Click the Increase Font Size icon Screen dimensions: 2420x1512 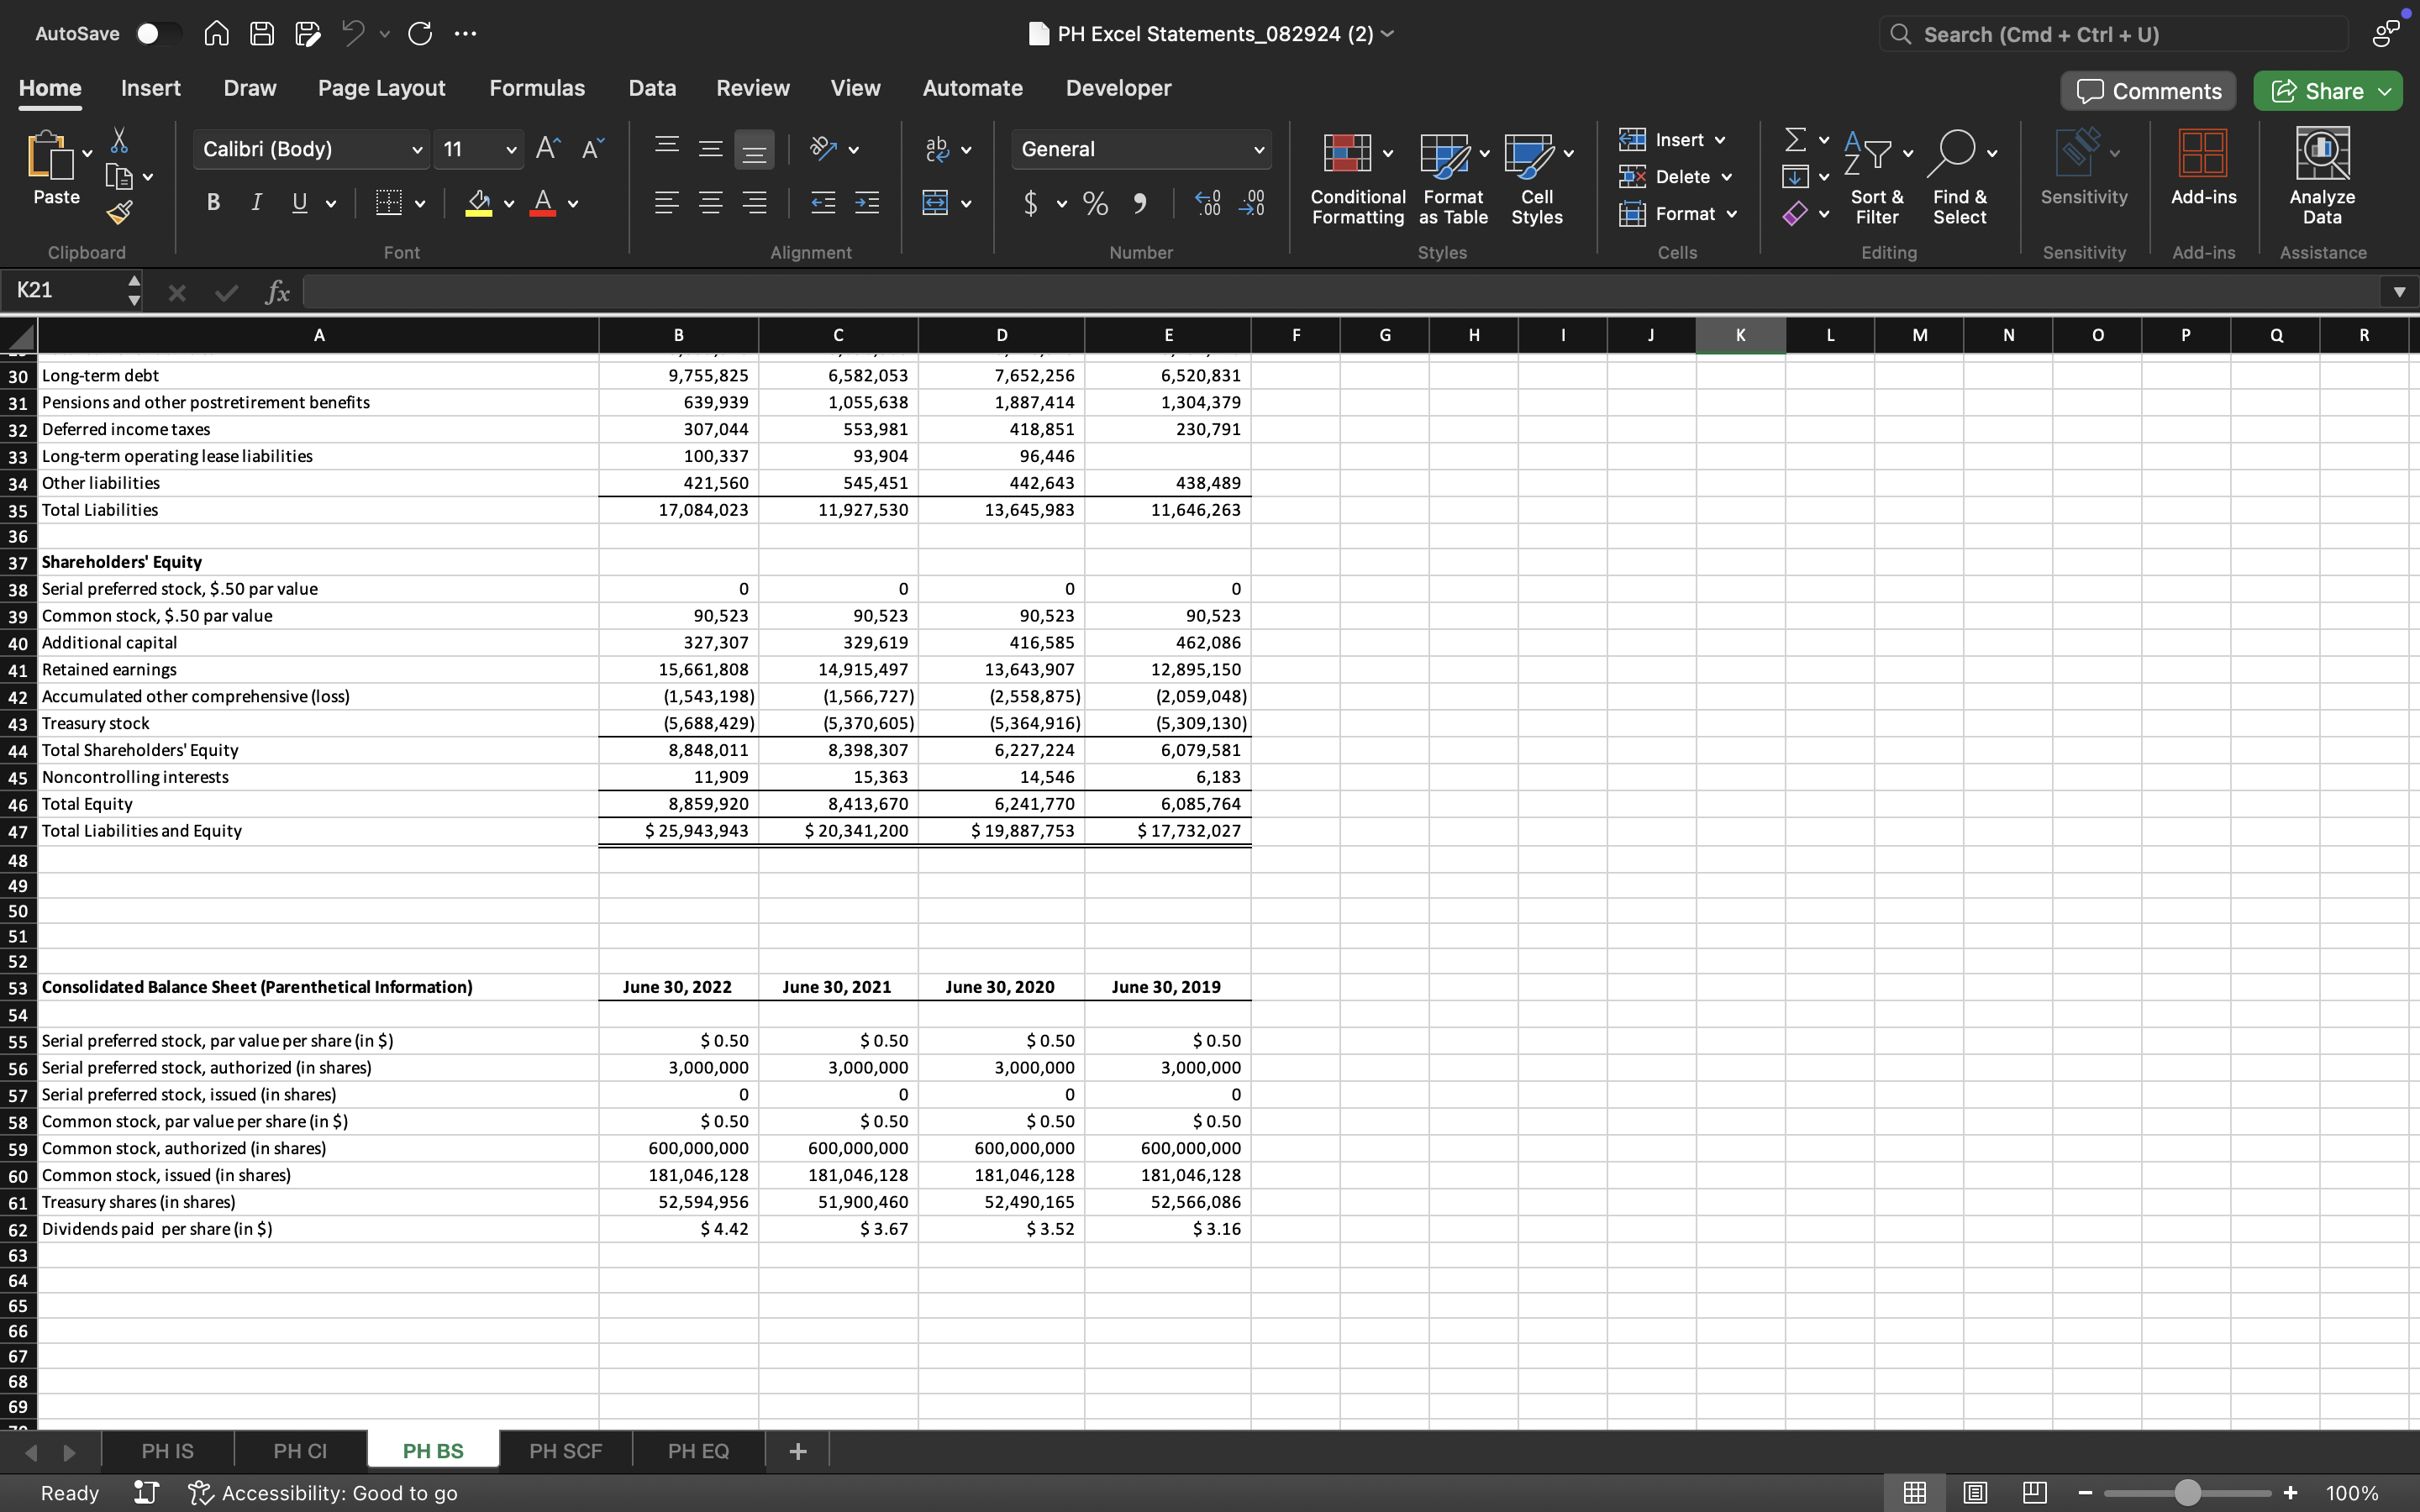(x=547, y=149)
